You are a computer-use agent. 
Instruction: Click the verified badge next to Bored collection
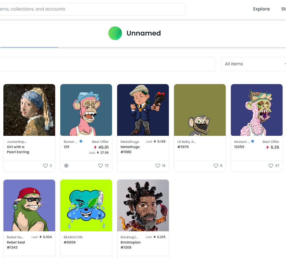tap(81, 141)
